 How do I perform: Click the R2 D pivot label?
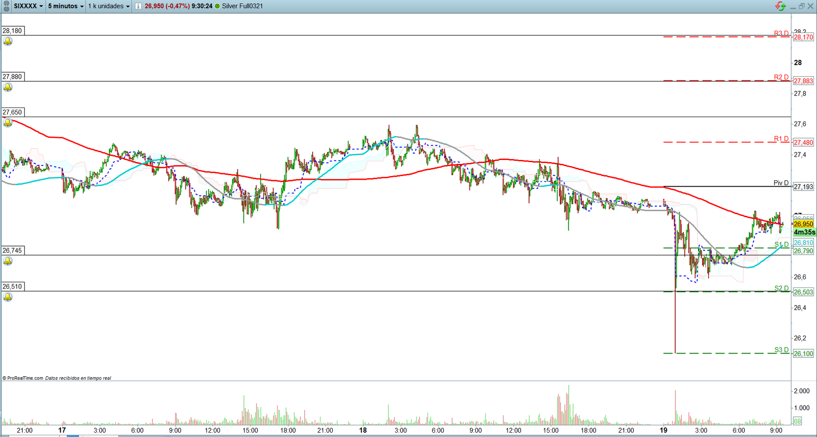click(x=781, y=77)
